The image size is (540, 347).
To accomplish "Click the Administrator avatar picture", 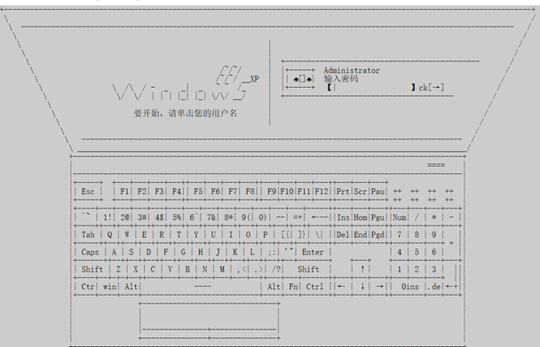I will pyautogui.click(x=299, y=79).
